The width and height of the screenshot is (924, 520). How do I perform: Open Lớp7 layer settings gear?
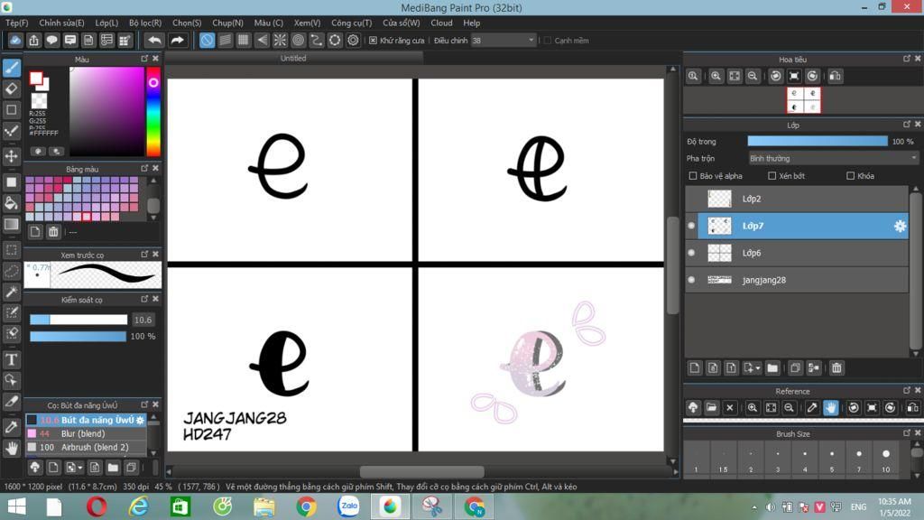pos(900,226)
